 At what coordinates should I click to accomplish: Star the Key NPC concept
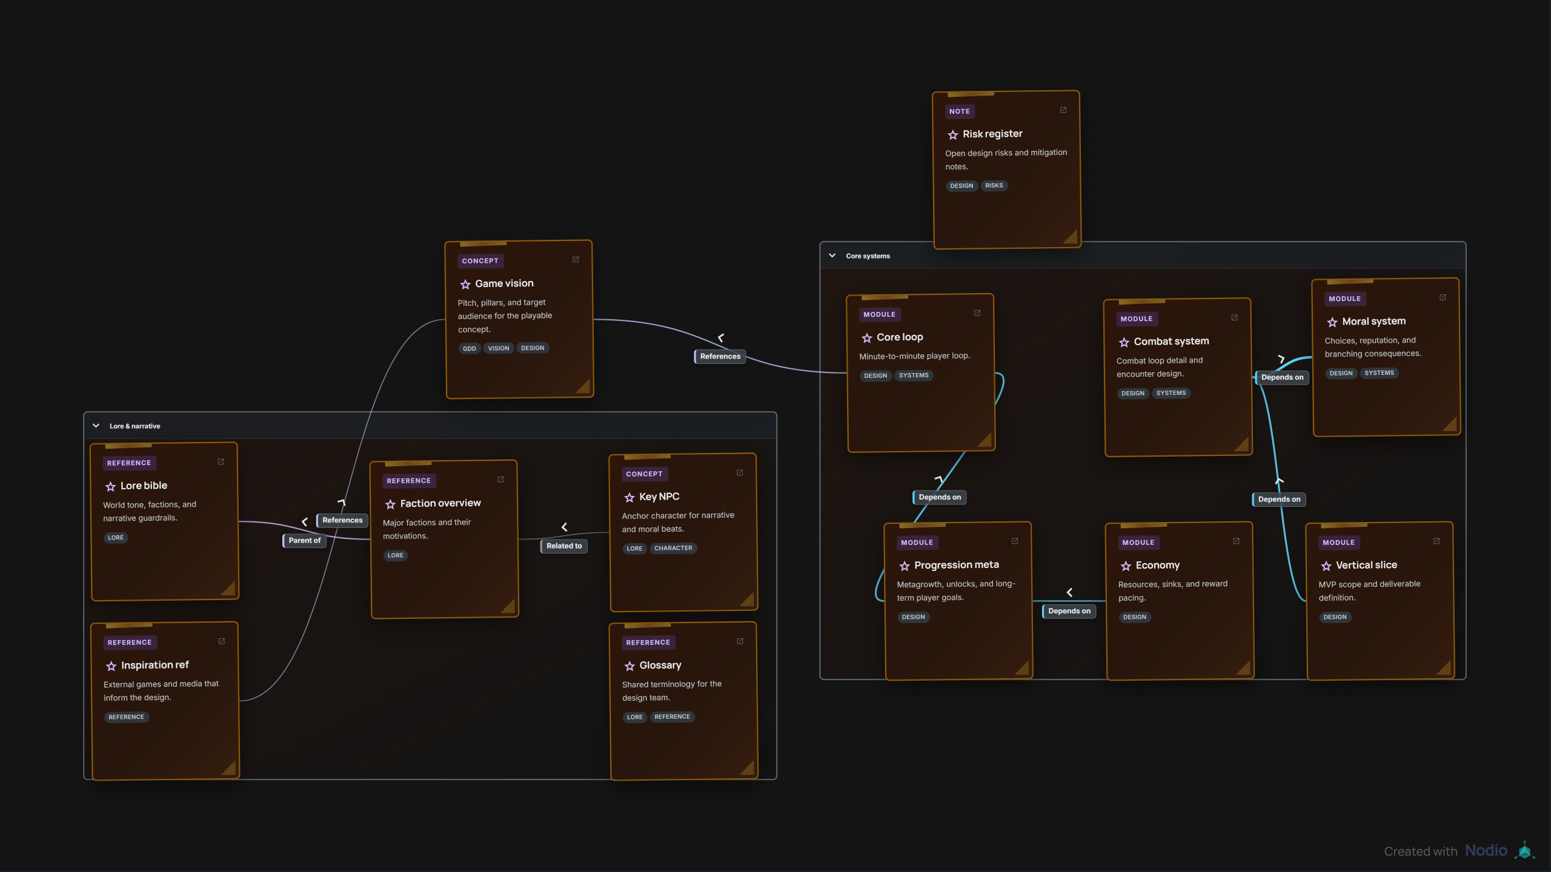[629, 497]
